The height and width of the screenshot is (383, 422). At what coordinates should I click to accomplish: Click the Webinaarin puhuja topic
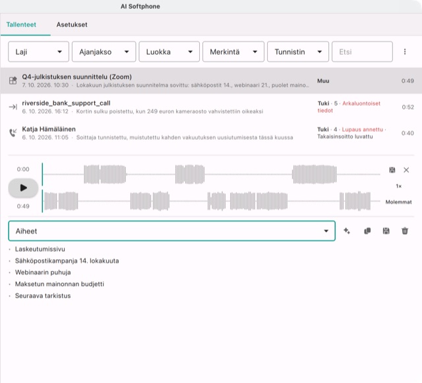point(43,272)
